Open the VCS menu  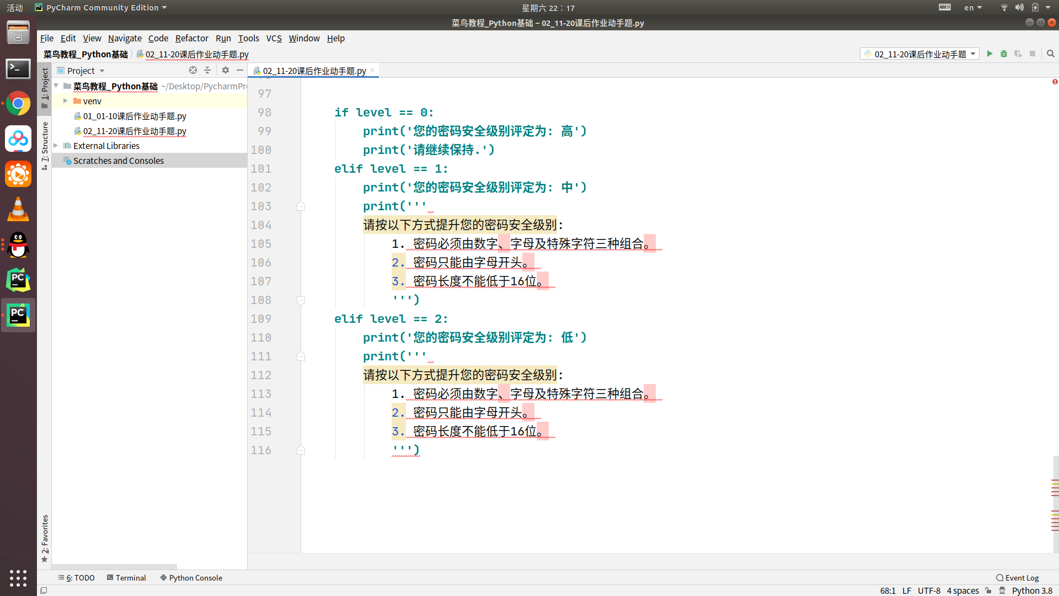tap(274, 38)
